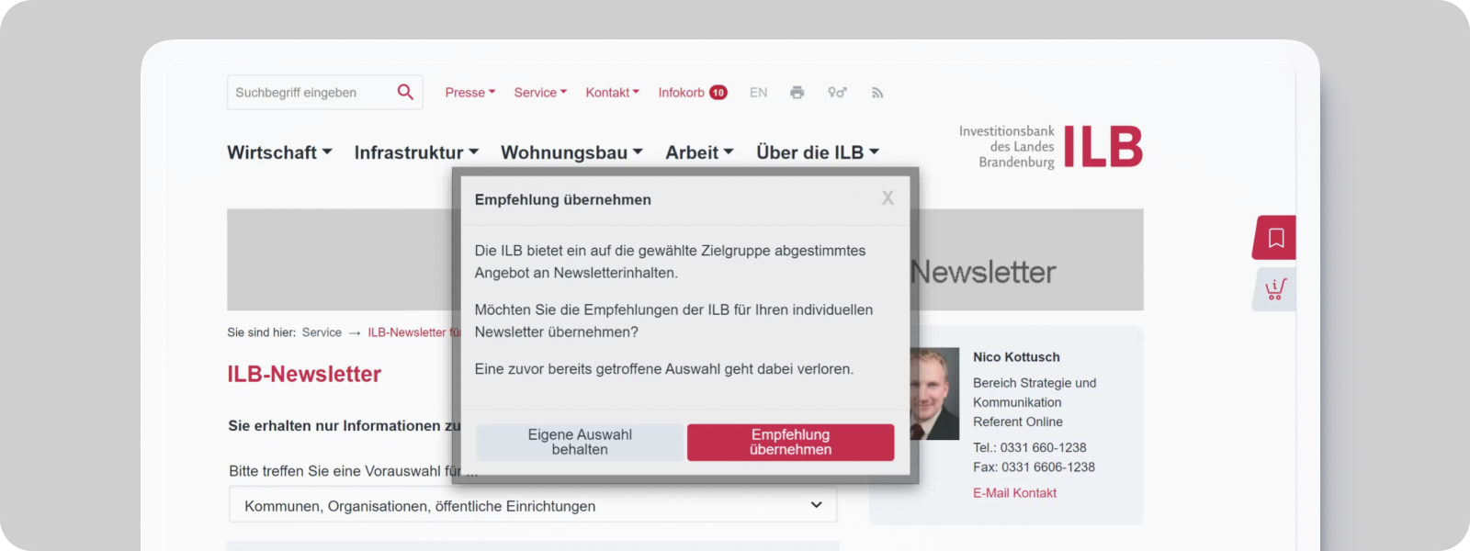Image resolution: width=1470 pixels, height=551 pixels.
Task: Expand the Wirtschaft main menu
Action: coord(279,152)
